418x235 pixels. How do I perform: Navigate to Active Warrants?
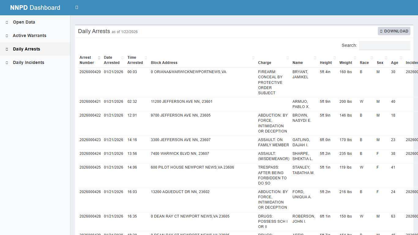pyautogui.click(x=29, y=35)
